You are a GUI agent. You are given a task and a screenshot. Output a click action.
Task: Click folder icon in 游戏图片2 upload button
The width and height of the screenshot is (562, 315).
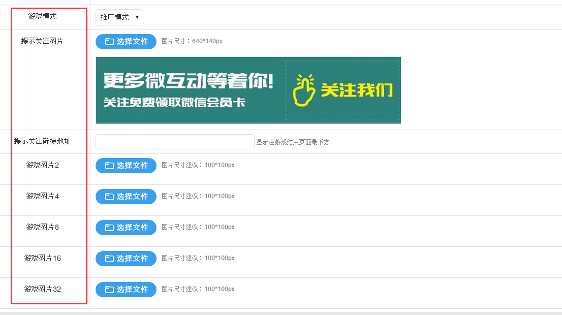point(109,166)
